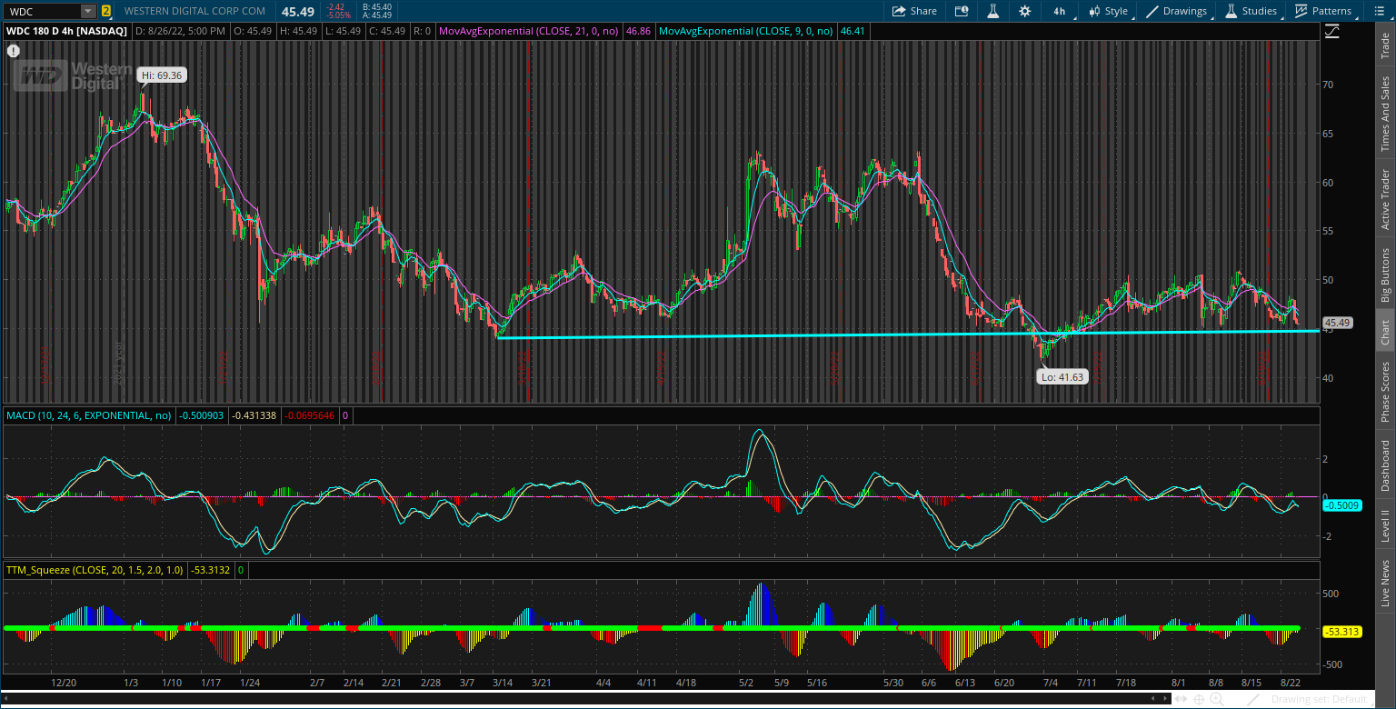The width and height of the screenshot is (1396, 709).
Task: Select the Chart side tab
Action: [1385, 332]
